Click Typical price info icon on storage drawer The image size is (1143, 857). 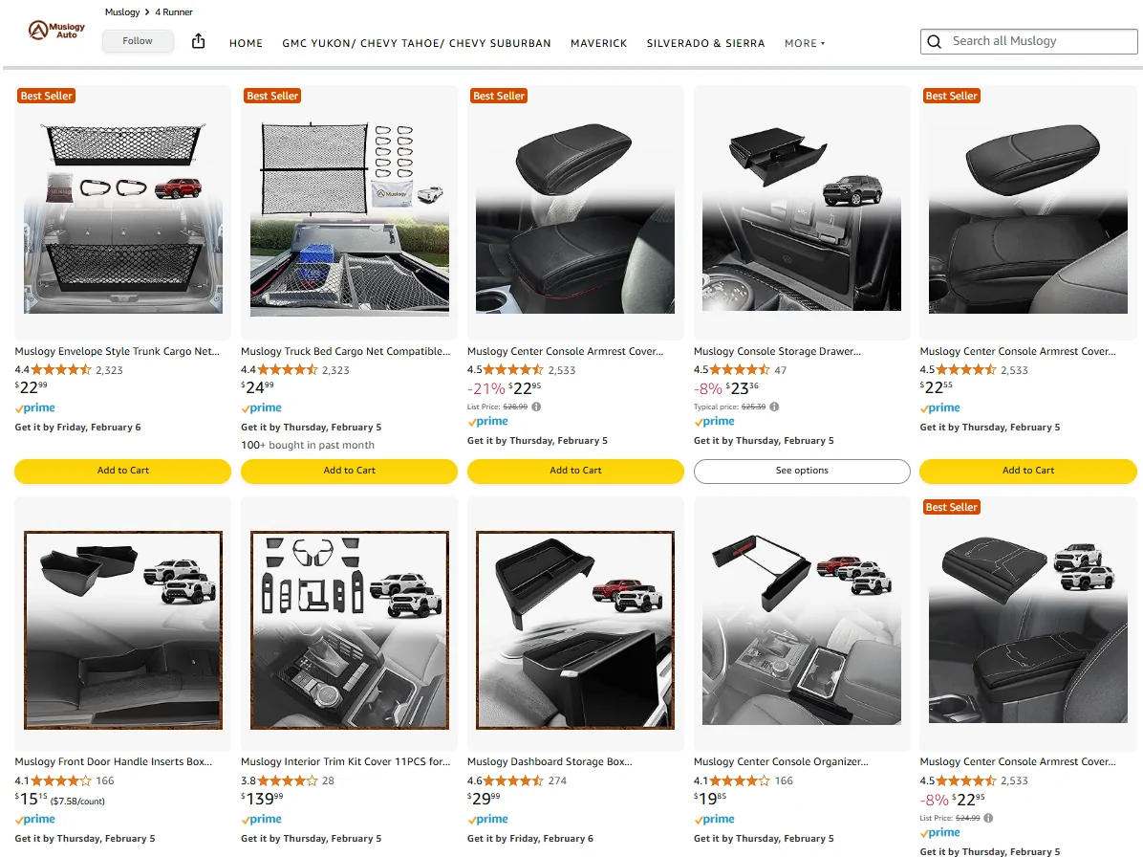tap(774, 407)
